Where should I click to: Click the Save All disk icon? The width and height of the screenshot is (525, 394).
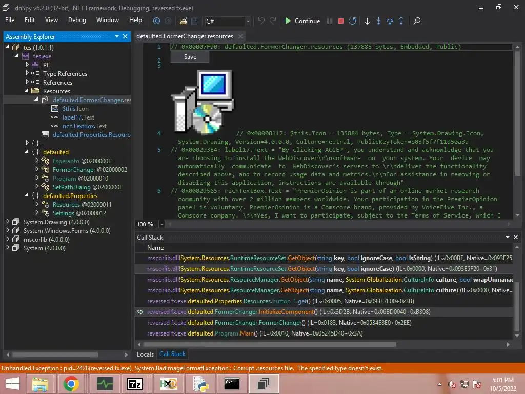(x=194, y=21)
